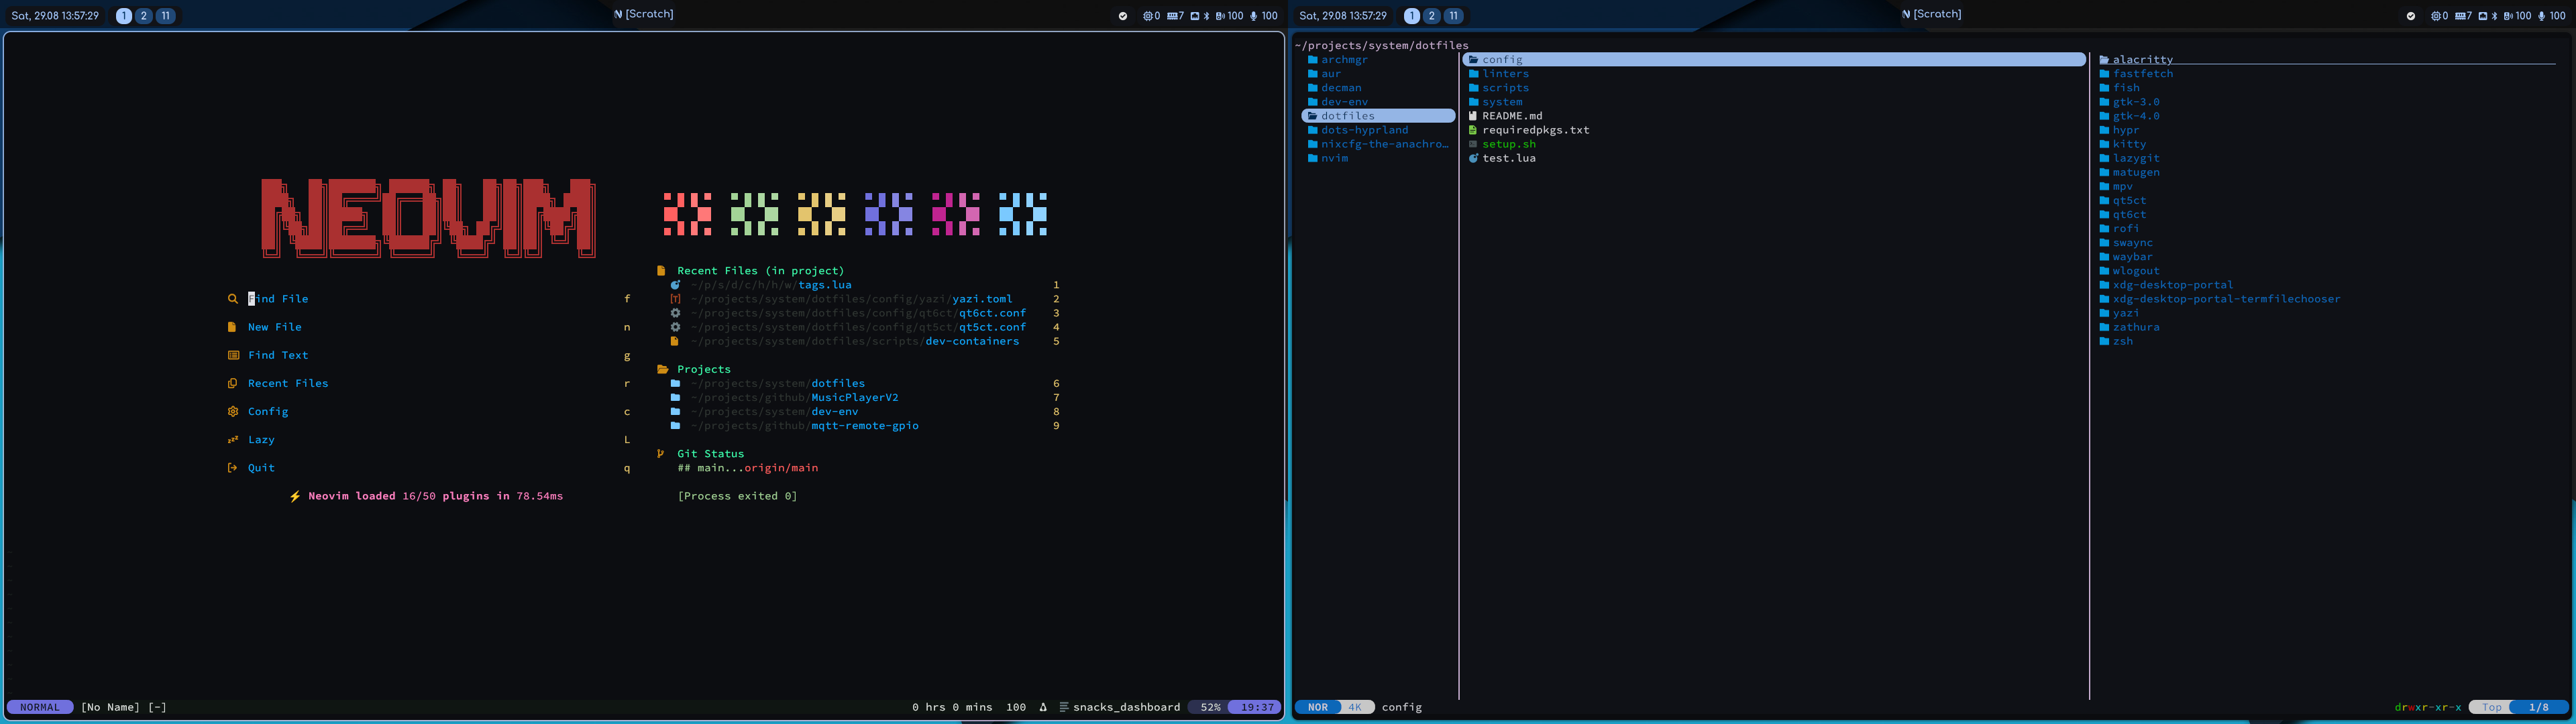Click the README.md file icon in yazi

1472,116
